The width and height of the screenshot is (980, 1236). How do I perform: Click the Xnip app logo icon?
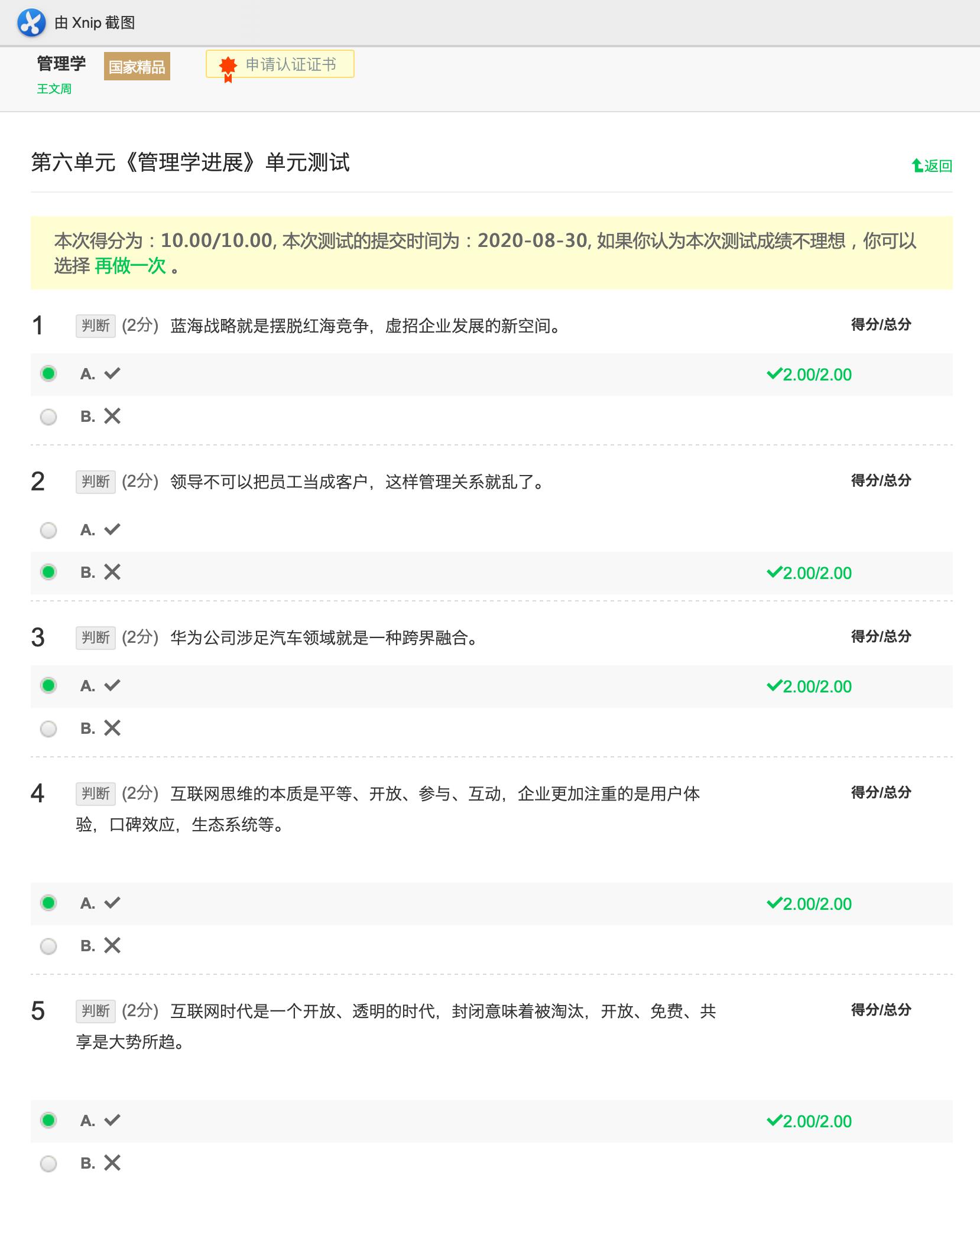[31, 23]
